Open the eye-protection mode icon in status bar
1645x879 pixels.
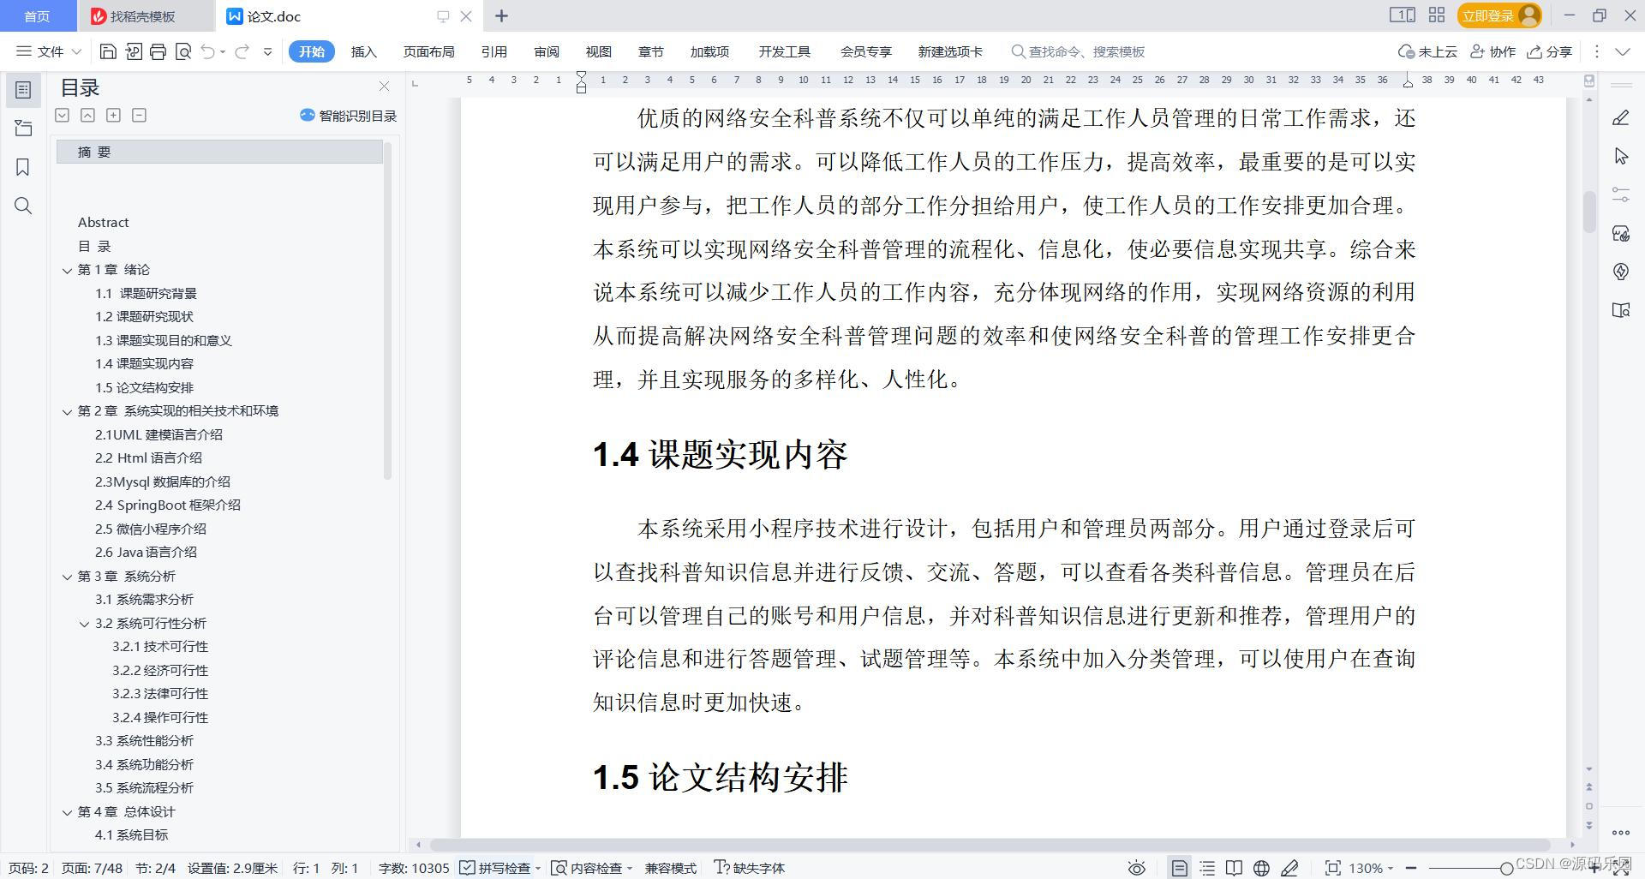(x=1137, y=868)
